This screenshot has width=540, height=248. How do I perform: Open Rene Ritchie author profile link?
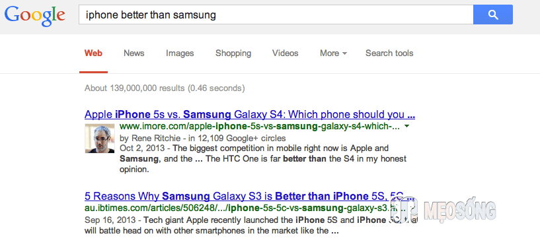(155, 139)
